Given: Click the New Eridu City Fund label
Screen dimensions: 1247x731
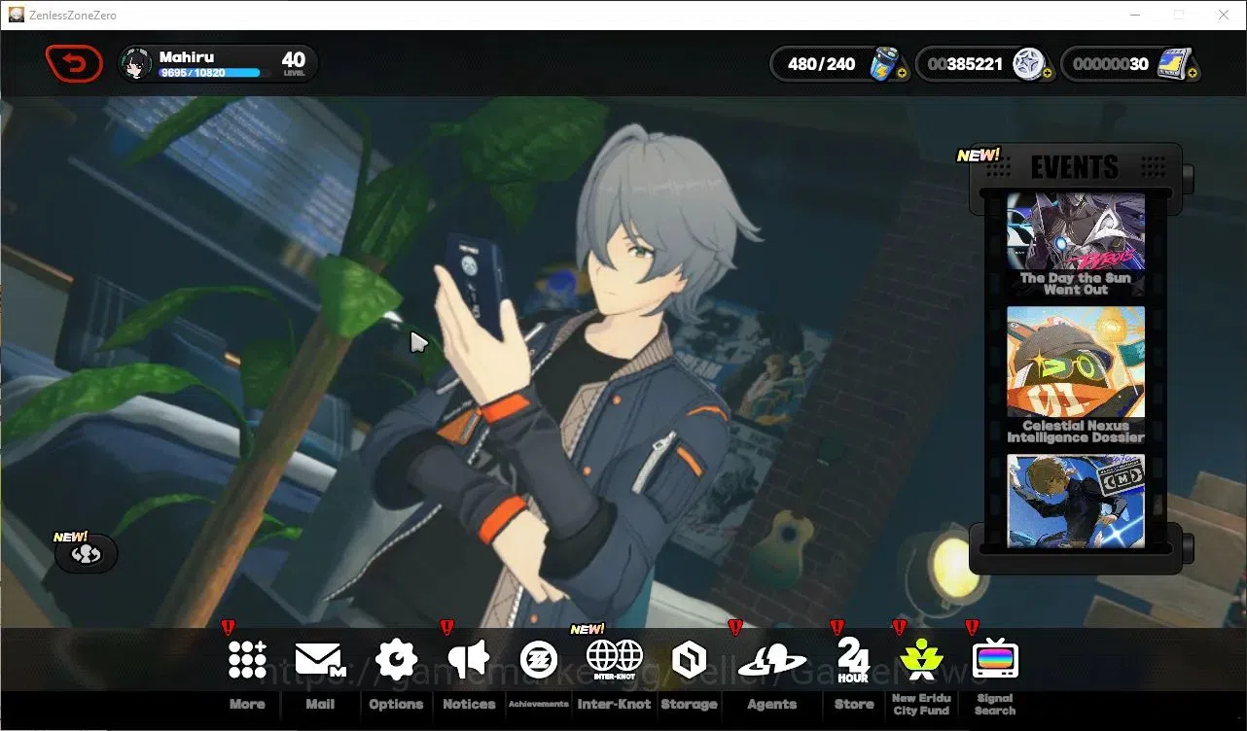Looking at the screenshot, I should pos(921,704).
